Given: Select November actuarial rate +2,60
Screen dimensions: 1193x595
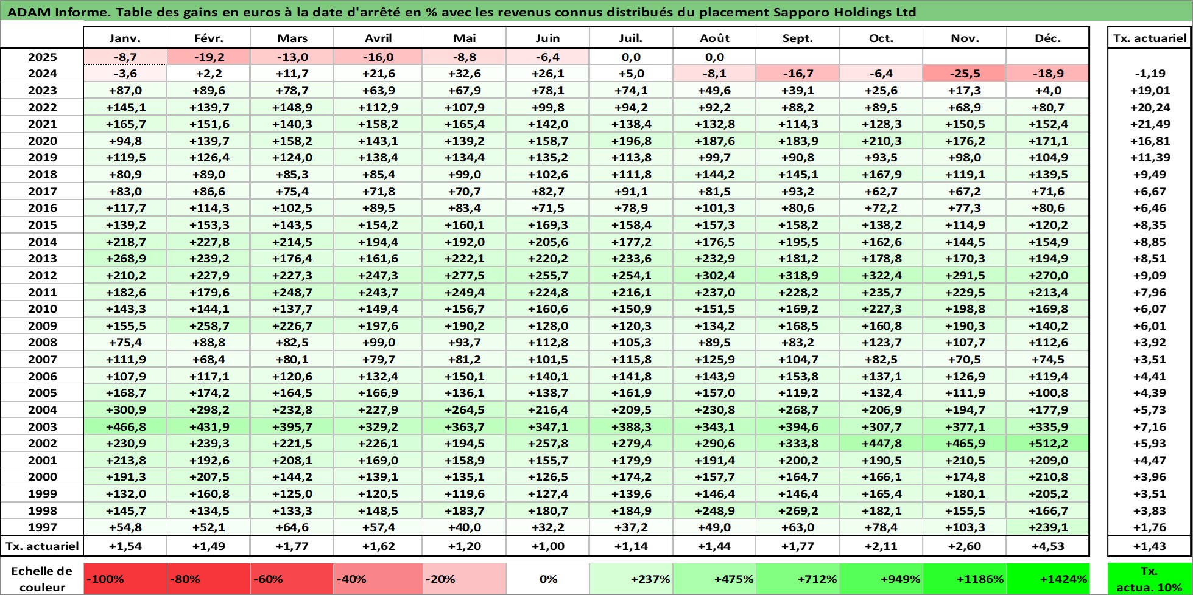Looking at the screenshot, I should coord(965,546).
